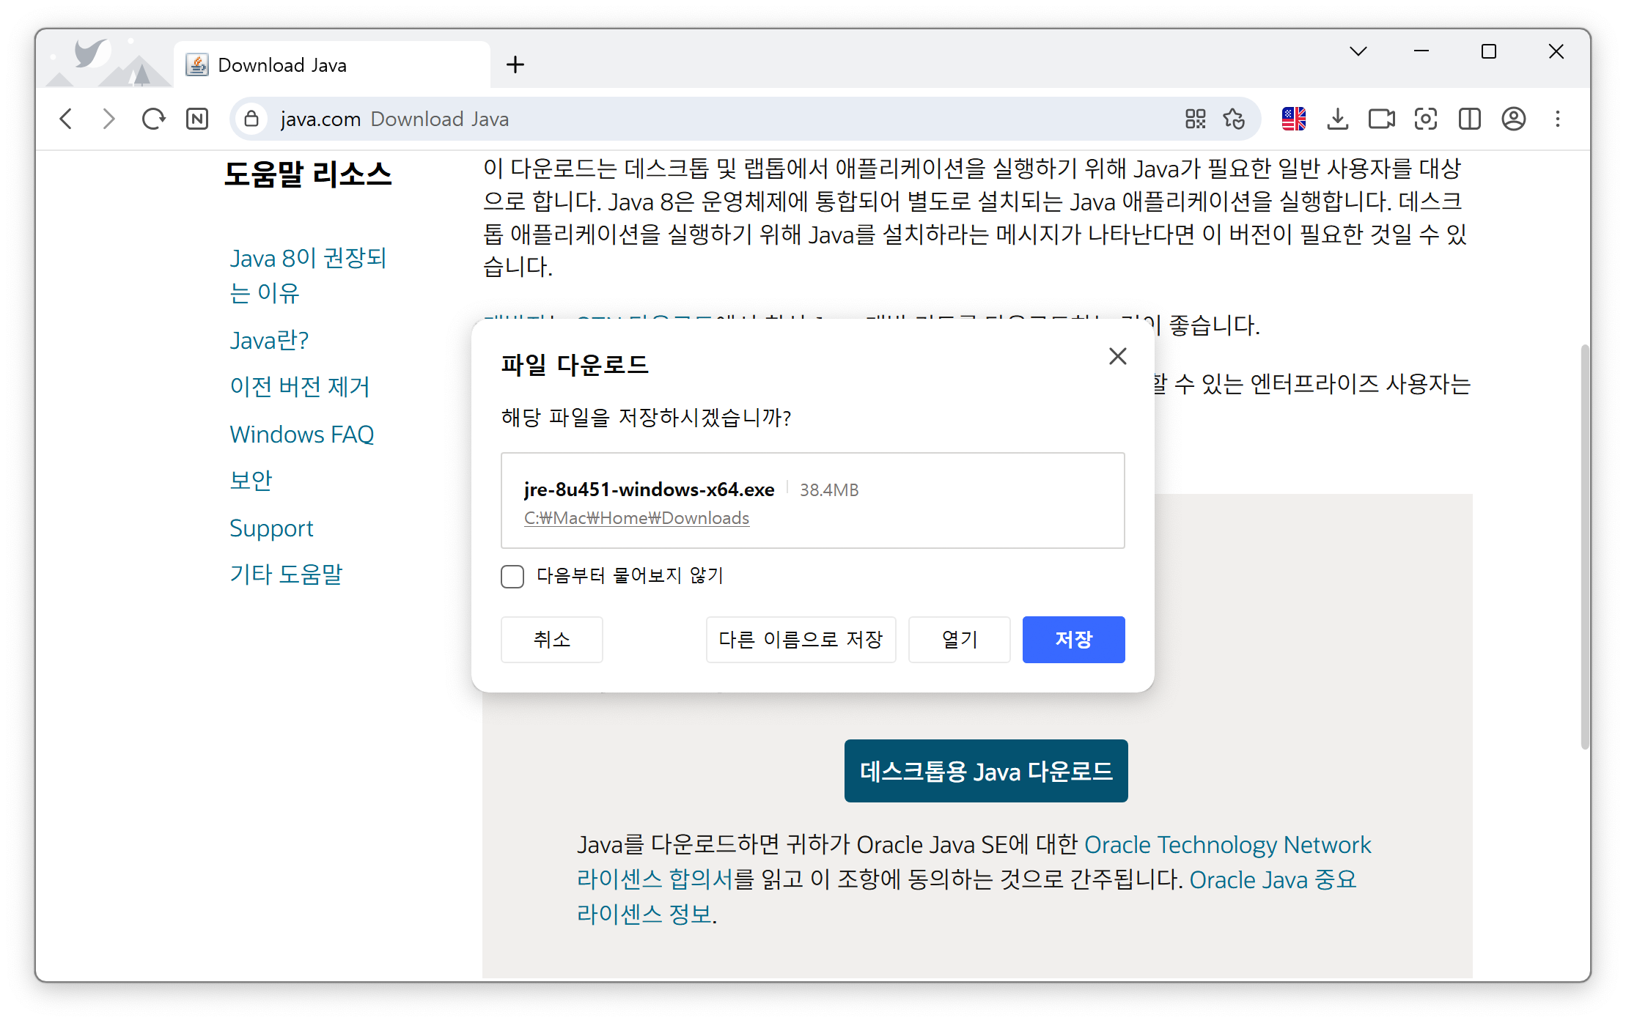
Task: Enable don't ask again checkbox
Action: tap(512, 577)
